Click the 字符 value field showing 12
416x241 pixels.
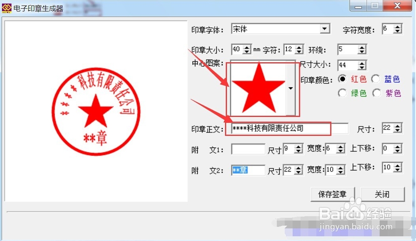[x=290, y=49]
